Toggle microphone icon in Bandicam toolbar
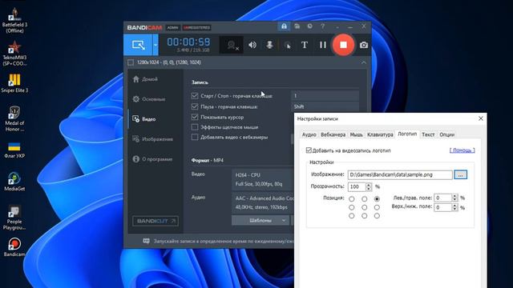 tap(269, 45)
